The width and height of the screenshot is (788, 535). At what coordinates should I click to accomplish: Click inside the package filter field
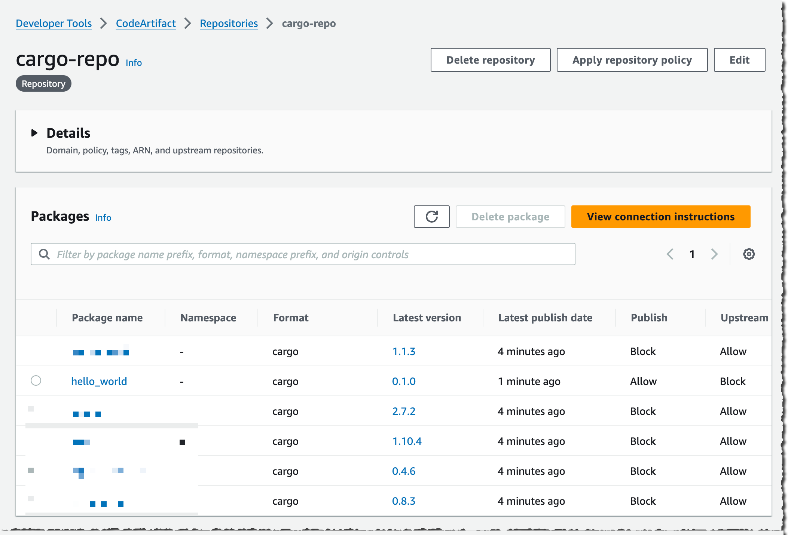tap(262, 254)
